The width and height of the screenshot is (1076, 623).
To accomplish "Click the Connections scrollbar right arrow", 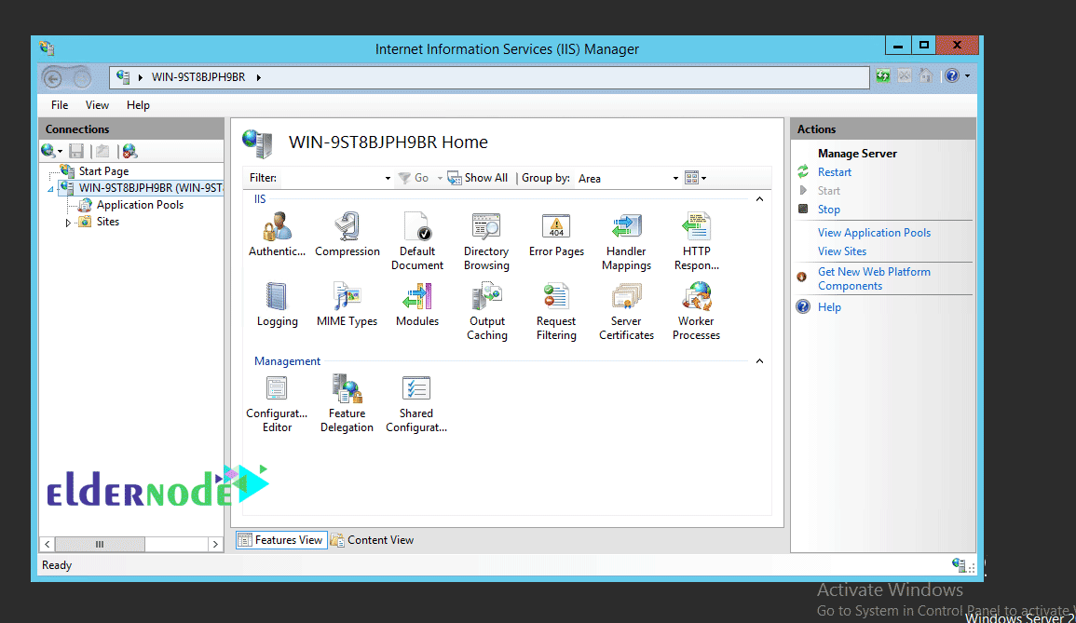I will pyautogui.click(x=215, y=544).
